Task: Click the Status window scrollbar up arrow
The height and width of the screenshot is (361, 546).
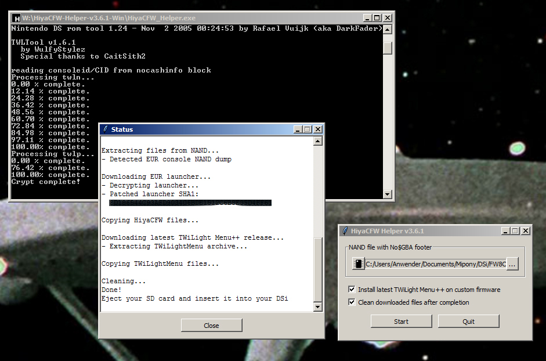Action: click(x=317, y=141)
